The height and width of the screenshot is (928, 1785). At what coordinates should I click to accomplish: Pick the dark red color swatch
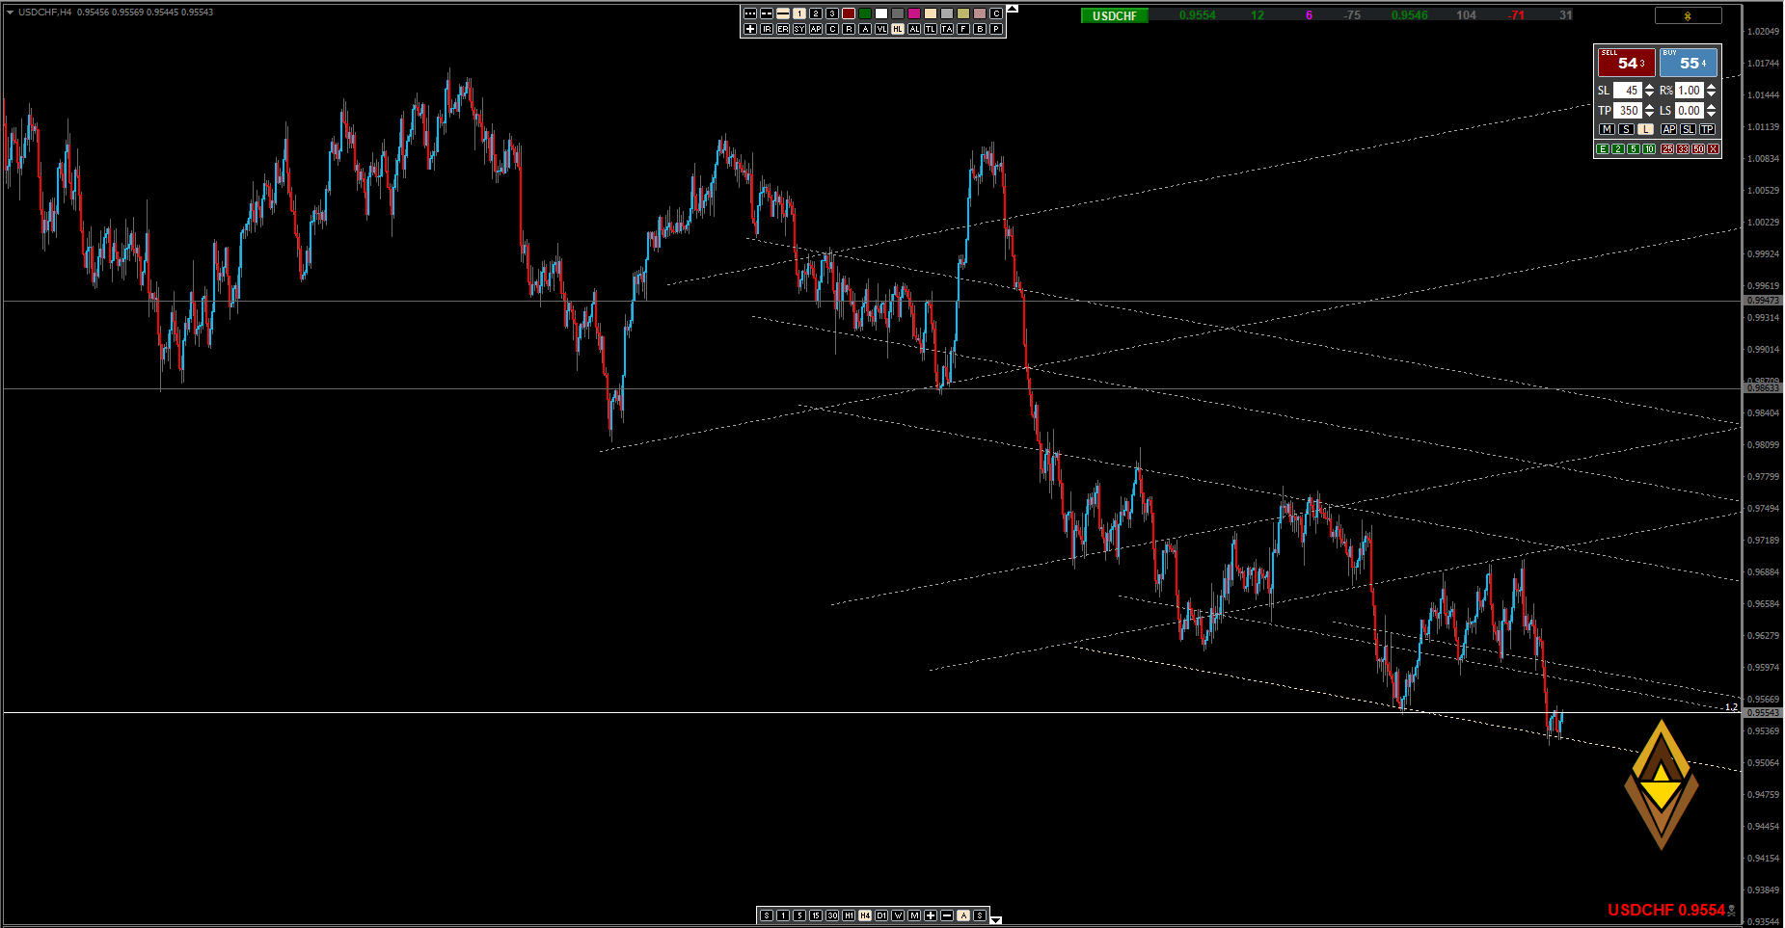pyautogui.click(x=849, y=13)
